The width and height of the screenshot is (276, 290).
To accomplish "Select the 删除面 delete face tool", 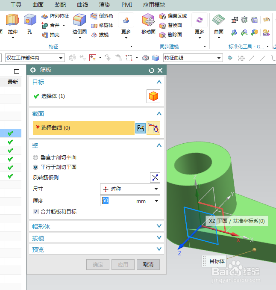I will click(171, 35).
